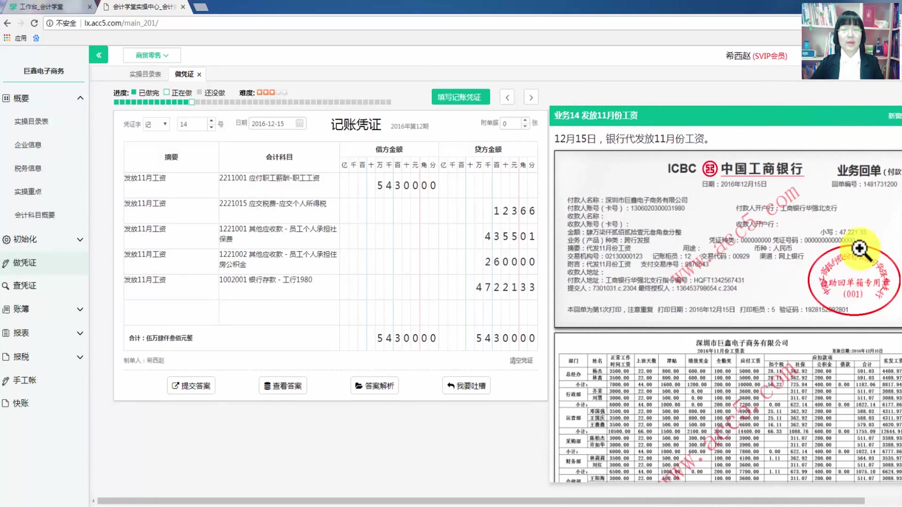Open the 应用 apps grid icon
The image size is (902, 507).
tap(7, 38)
